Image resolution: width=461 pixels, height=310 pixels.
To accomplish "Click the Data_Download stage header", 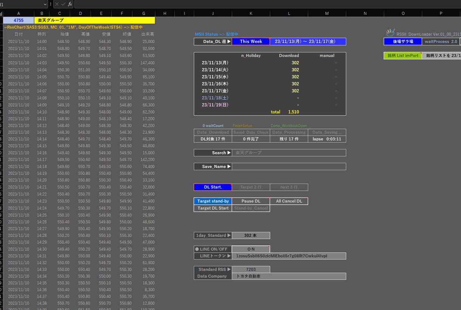I will pos(213,132).
